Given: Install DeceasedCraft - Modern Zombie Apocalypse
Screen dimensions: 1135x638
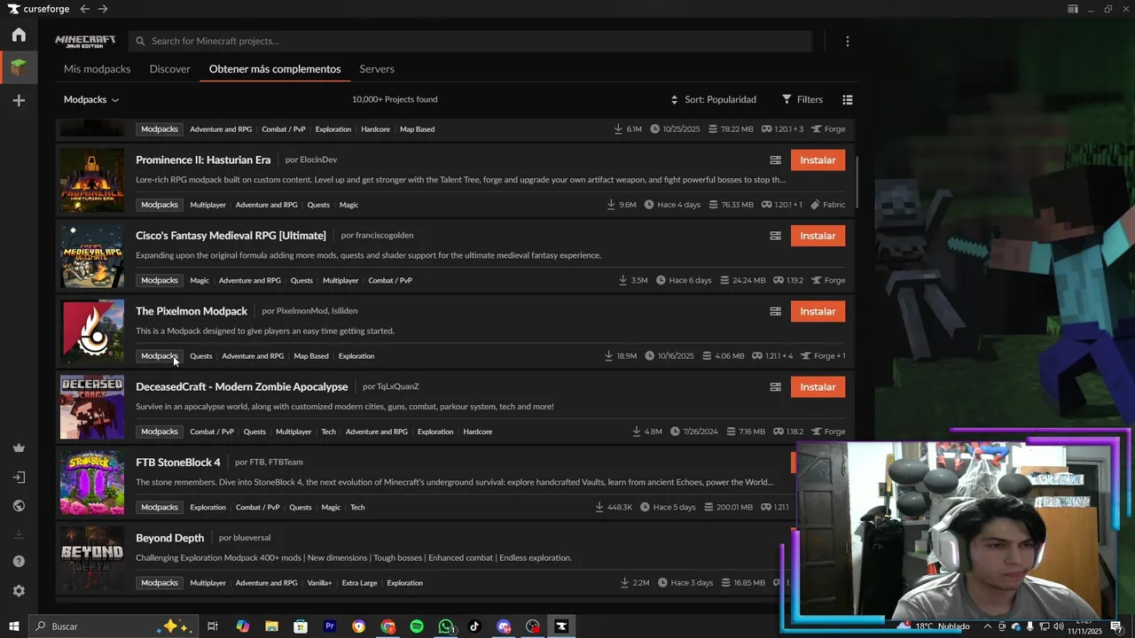Looking at the screenshot, I should click(x=818, y=387).
